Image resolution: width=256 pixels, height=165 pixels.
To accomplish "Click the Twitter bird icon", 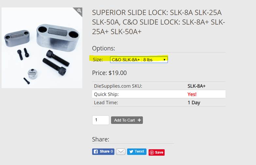I will coord(131,152).
